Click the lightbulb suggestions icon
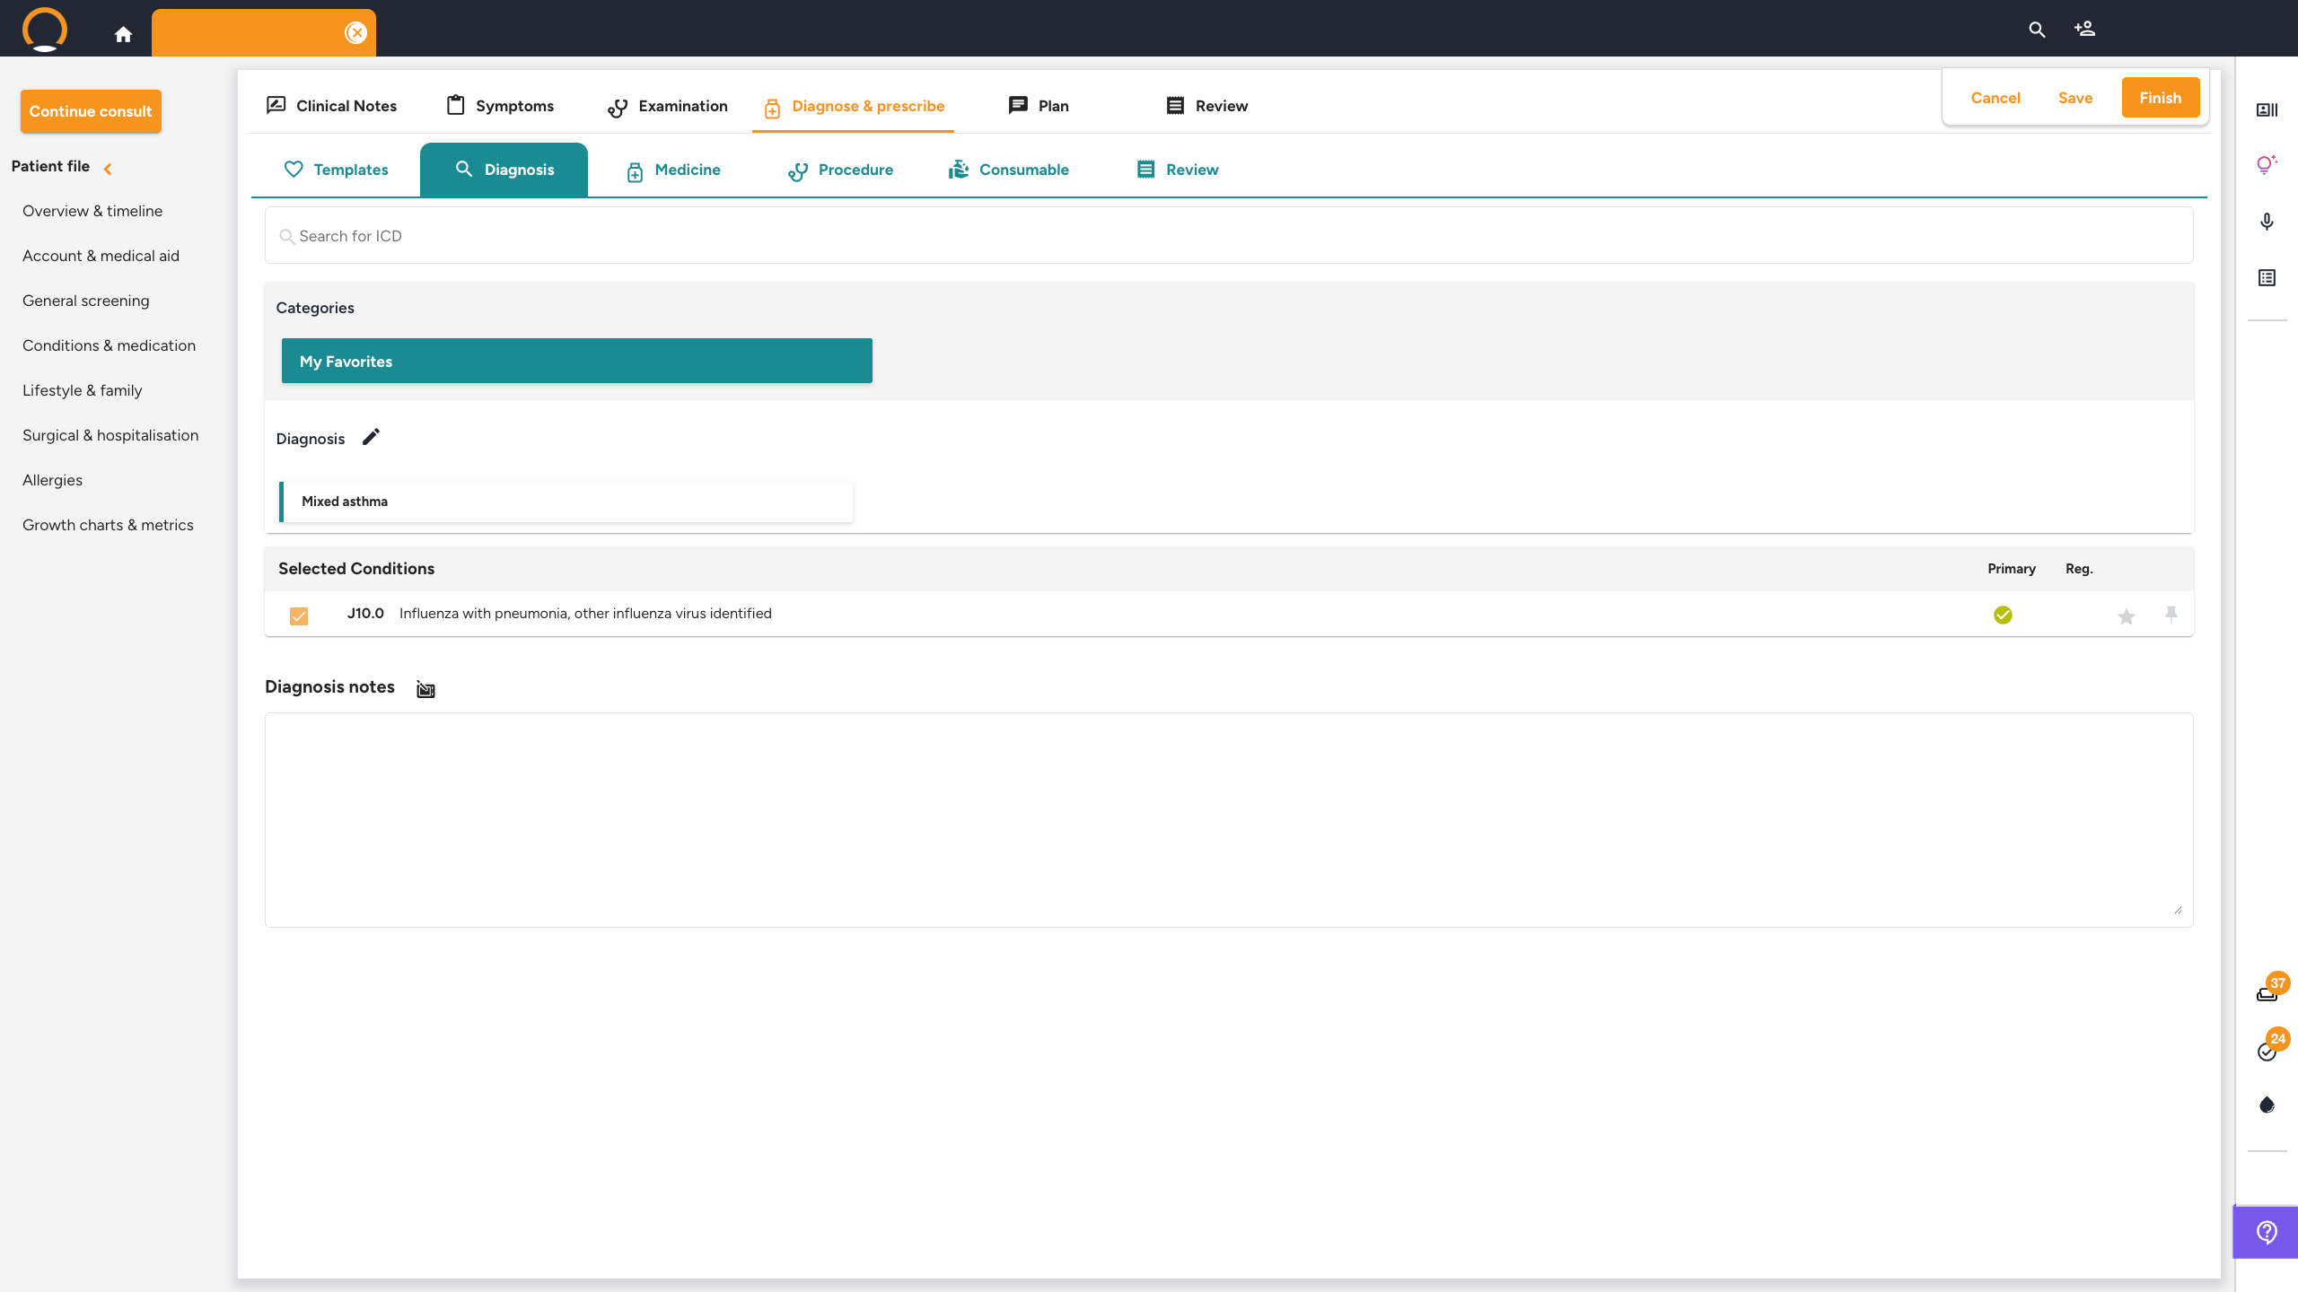This screenshot has height=1292, width=2298. pos(2266,164)
